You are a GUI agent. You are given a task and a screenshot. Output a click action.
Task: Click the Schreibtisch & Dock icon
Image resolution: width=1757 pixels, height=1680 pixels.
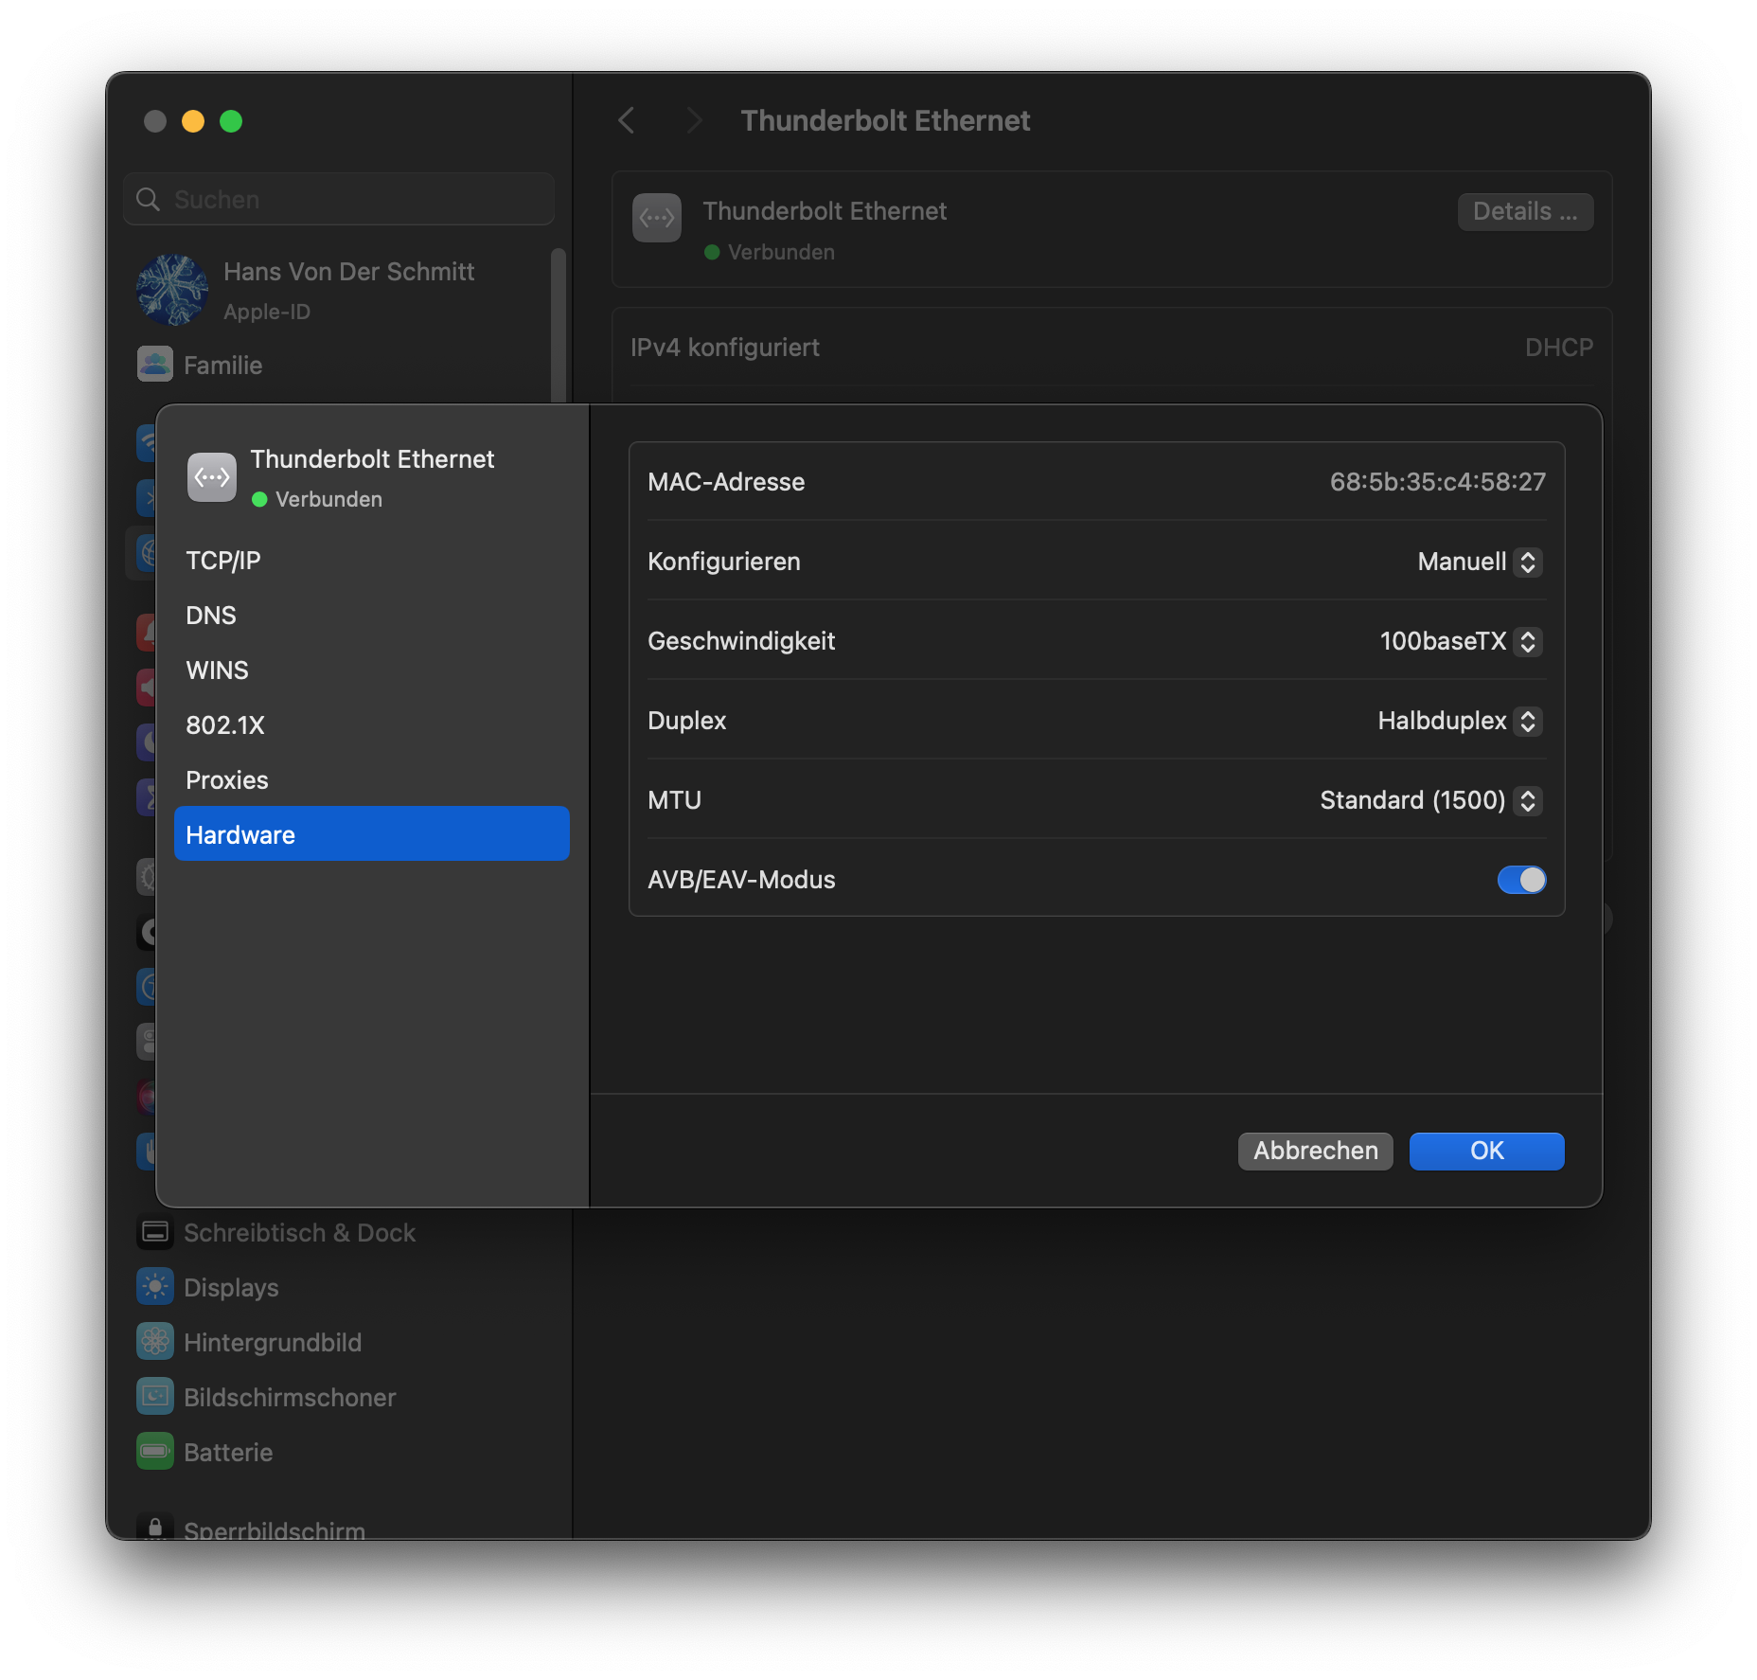coord(155,1232)
